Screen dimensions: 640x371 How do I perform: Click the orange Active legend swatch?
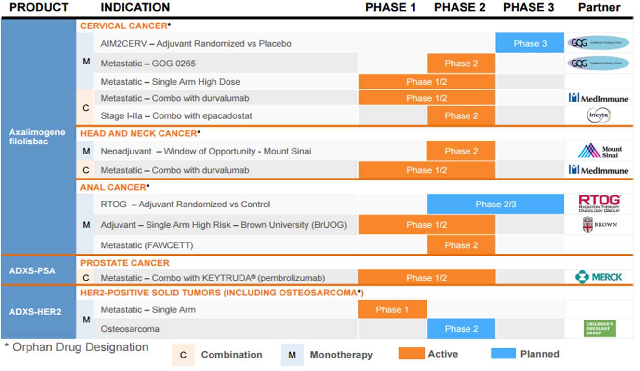pos(411,354)
